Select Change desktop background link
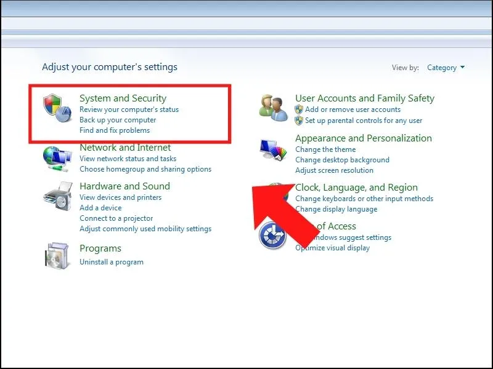 click(x=342, y=160)
